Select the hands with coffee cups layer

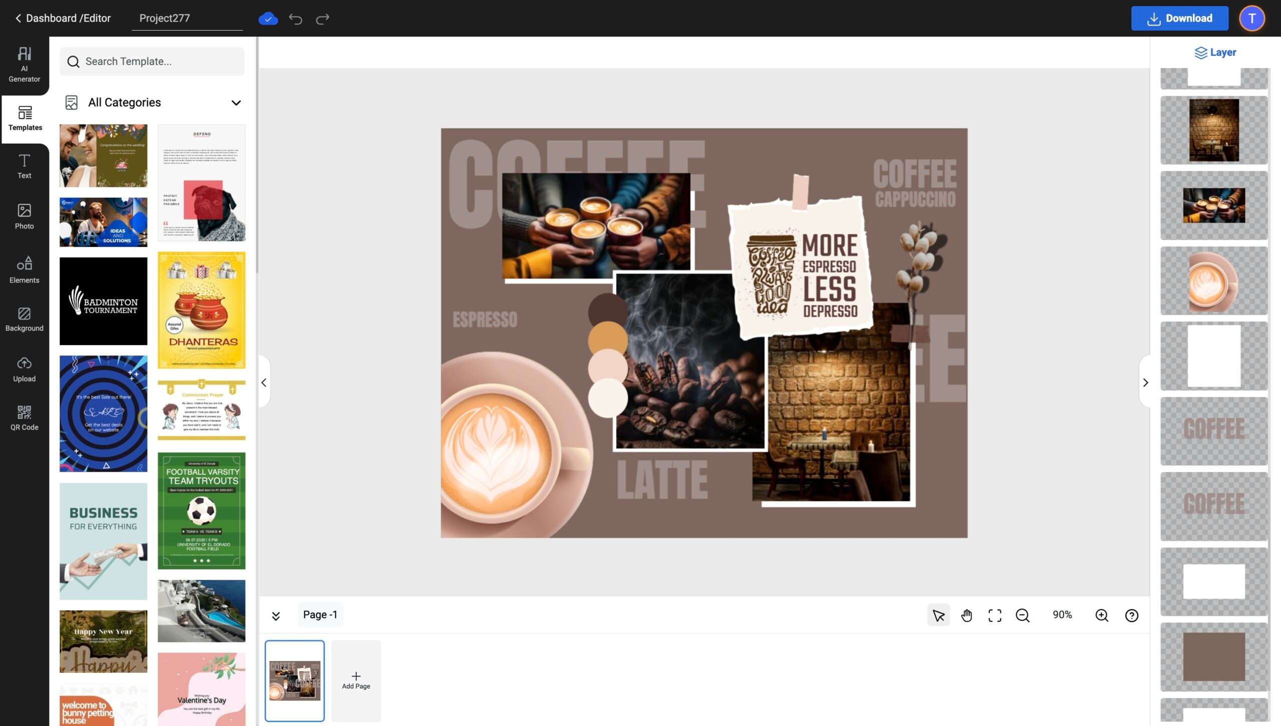click(1214, 205)
